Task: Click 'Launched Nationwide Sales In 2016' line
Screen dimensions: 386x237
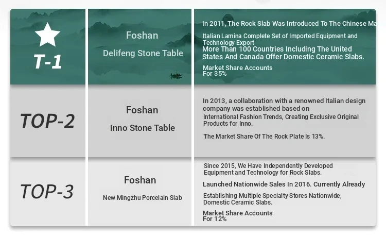Action: 284,184
